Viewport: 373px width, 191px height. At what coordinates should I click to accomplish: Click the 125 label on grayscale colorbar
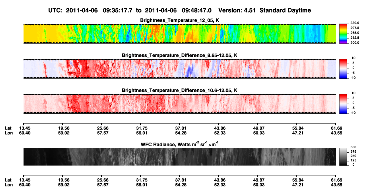[x=353, y=160]
